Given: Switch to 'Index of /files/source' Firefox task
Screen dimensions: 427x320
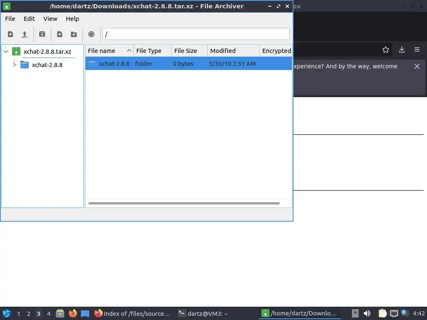Looking at the screenshot, I should [x=132, y=313].
